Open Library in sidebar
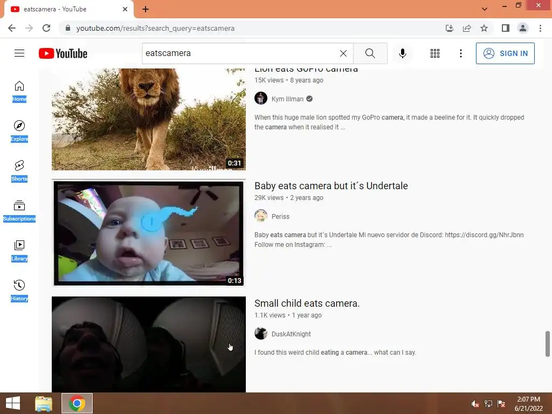 19,251
